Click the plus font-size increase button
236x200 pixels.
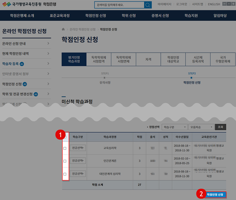coord(233,4)
